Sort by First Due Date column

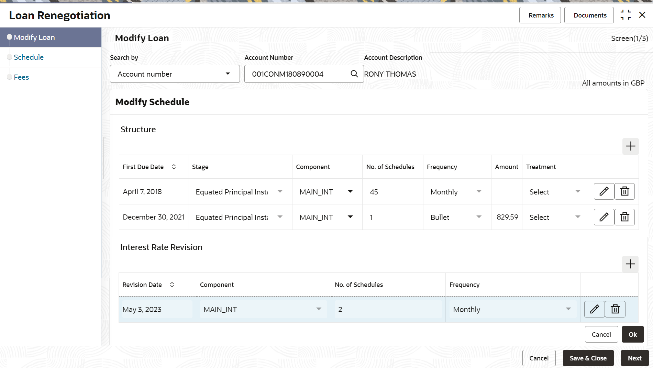point(174,167)
